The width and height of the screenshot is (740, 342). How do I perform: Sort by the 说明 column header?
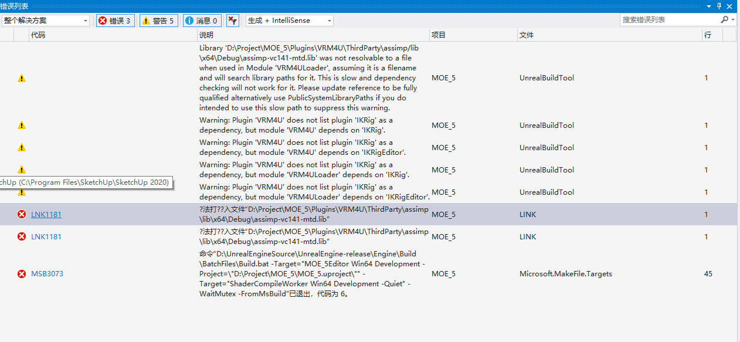point(313,35)
